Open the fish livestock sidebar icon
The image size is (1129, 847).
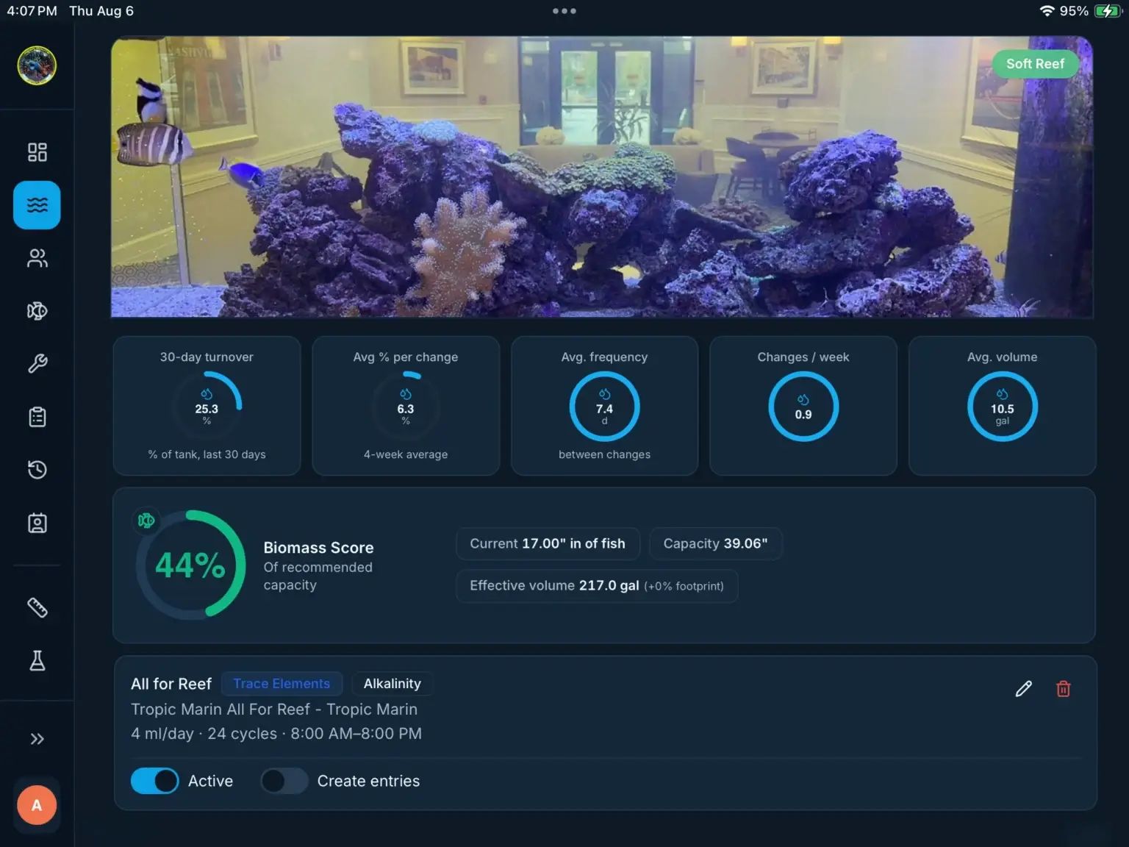(37, 311)
